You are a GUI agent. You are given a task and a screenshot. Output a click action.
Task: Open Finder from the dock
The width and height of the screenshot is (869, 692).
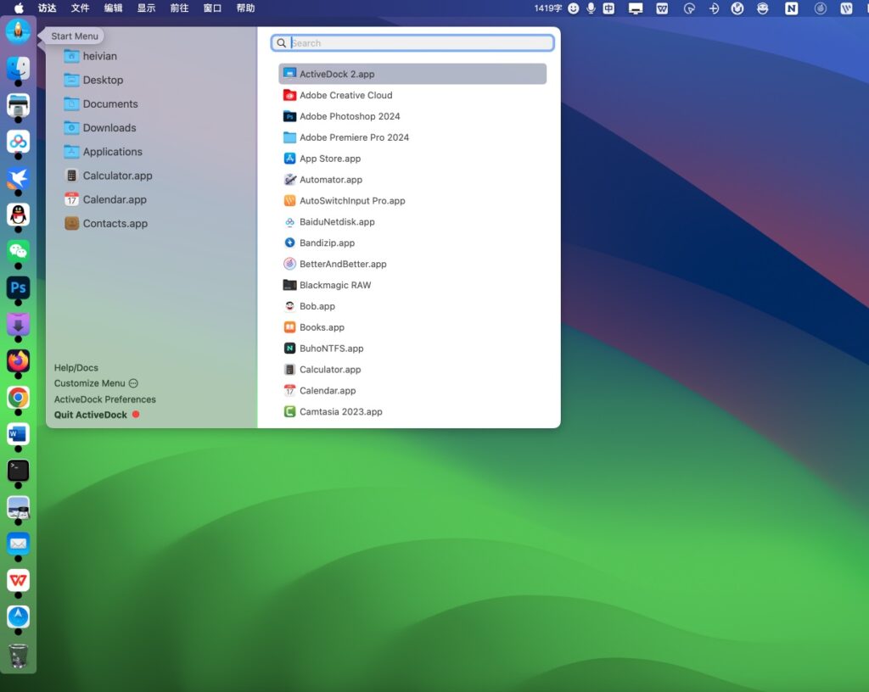tap(18, 69)
